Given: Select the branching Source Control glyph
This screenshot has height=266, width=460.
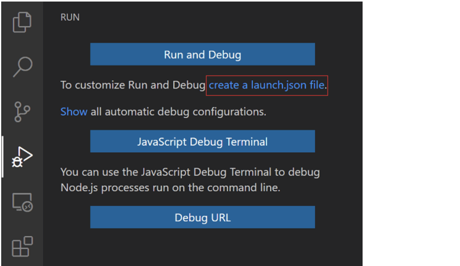Looking at the screenshot, I should pyautogui.click(x=22, y=112).
